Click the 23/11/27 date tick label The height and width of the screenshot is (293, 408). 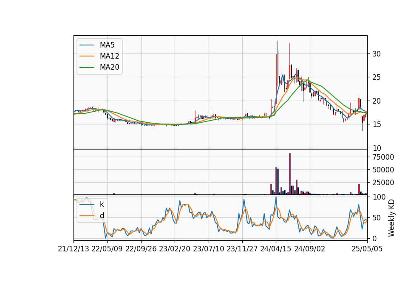tap(242, 249)
